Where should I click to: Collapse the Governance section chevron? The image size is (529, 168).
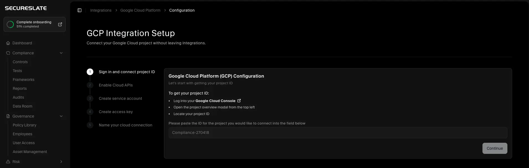[x=61, y=116]
